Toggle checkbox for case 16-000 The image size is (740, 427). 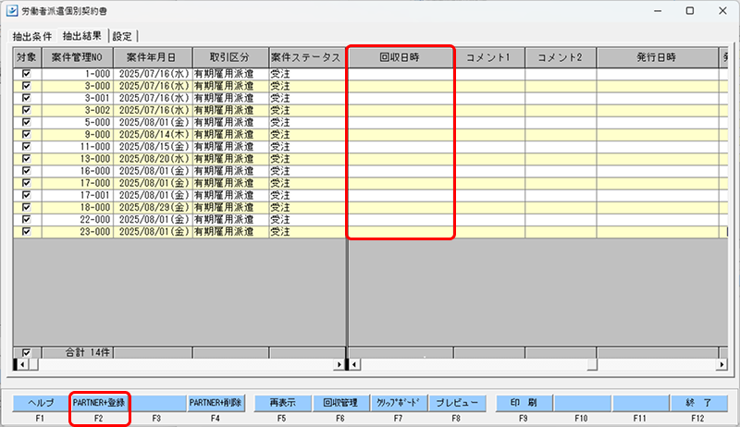(27, 171)
